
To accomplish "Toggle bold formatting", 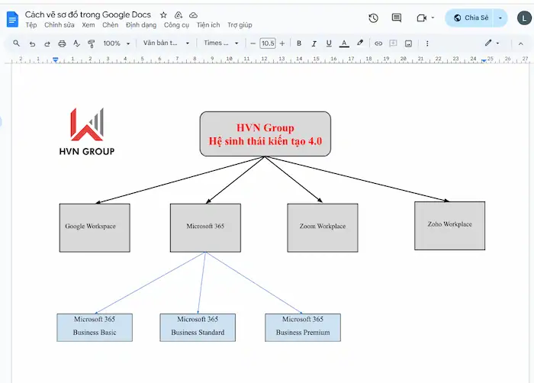I will tap(299, 43).
